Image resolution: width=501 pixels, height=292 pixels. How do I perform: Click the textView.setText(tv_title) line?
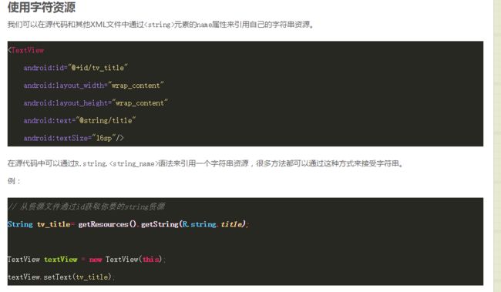click(x=61, y=277)
